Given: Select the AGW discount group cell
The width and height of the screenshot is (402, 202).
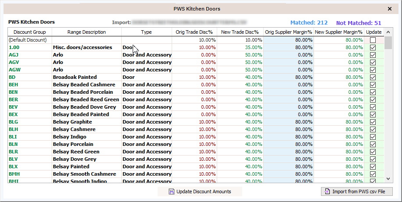Looking at the screenshot, I should (x=30, y=70).
